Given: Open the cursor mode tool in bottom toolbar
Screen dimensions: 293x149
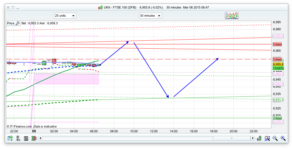Looking at the screenshot, I should tap(18, 138).
